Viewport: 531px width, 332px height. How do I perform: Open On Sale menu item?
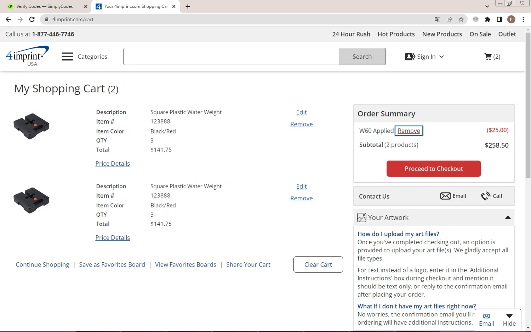[480, 34]
